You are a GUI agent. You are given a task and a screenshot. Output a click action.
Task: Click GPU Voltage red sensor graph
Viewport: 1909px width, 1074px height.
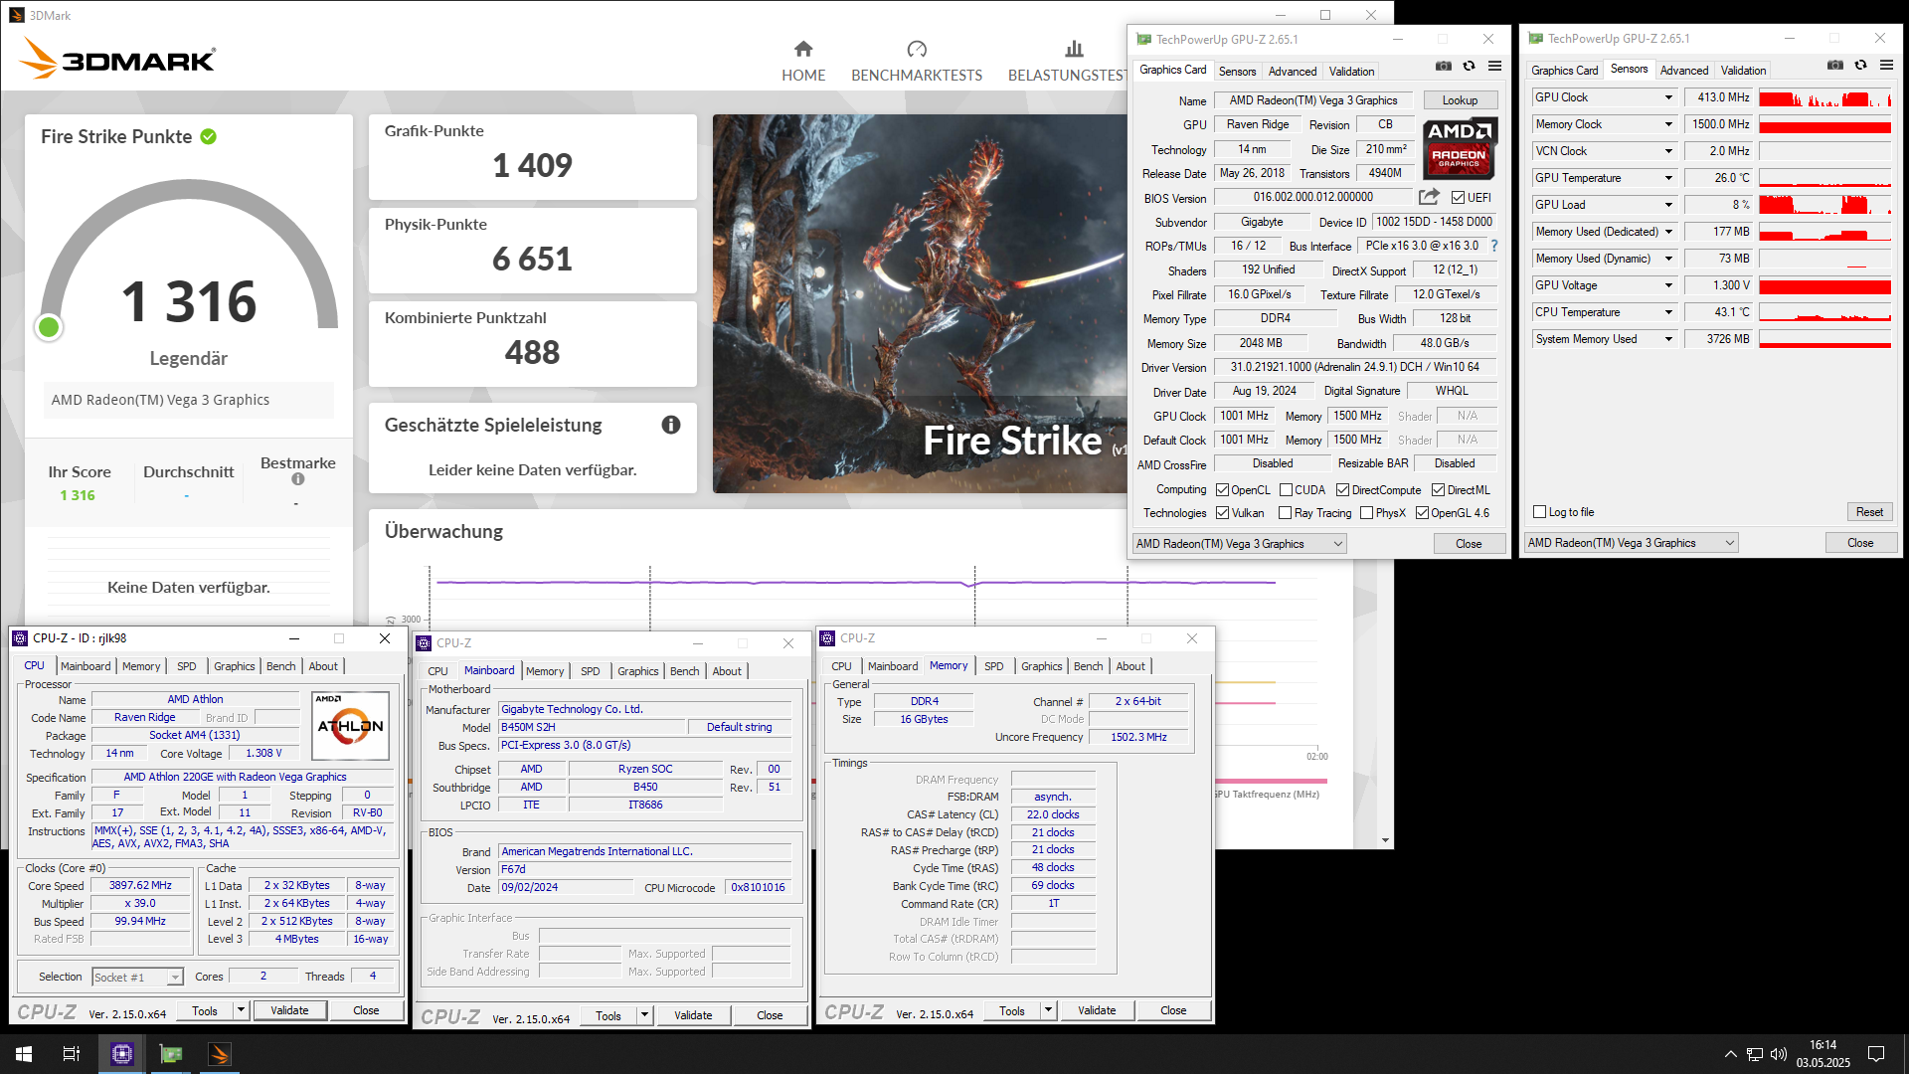pyautogui.click(x=1824, y=285)
